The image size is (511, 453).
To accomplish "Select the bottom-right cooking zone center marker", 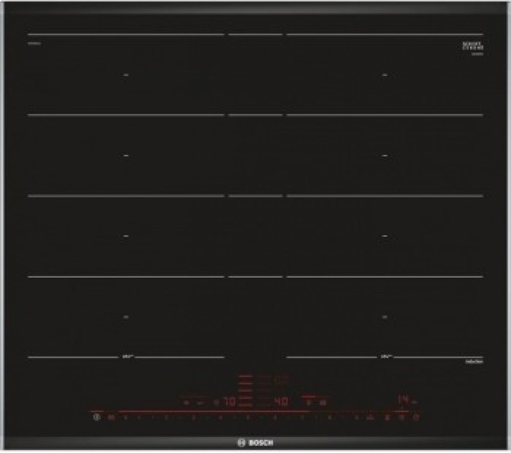I will coord(385,316).
